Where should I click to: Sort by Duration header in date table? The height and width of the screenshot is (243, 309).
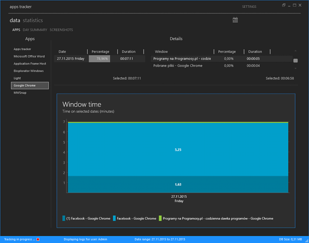point(128,52)
